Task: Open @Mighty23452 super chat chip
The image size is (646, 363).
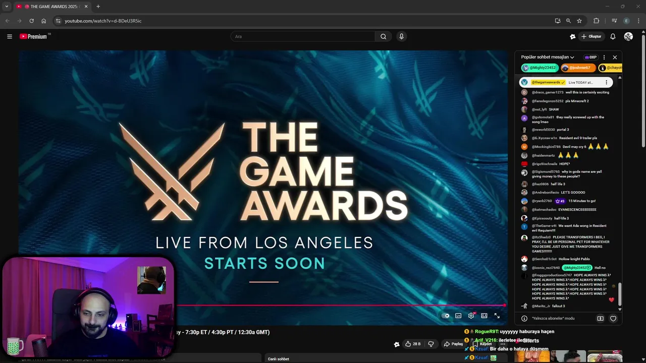Action: pyautogui.click(x=539, y=68)
